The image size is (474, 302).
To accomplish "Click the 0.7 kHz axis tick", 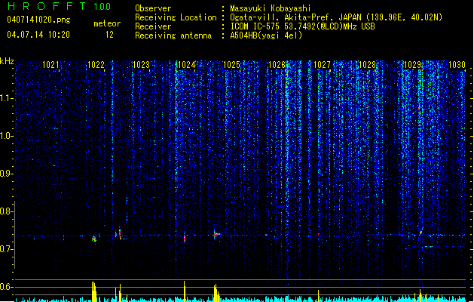I will [x=7, y=249].
